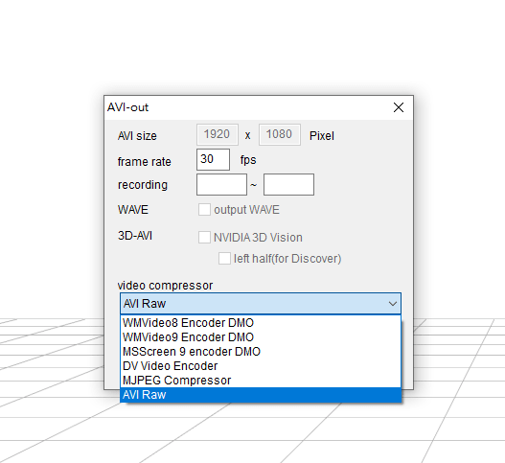The height and width of the screenshot is (463, 505).
Task: Choose WMVideo9 Encoder DMO option
Action: point(261,337)
